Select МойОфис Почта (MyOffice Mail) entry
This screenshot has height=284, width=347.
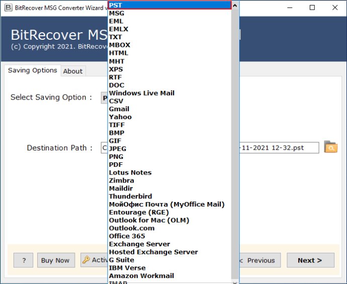pos(170,205)
